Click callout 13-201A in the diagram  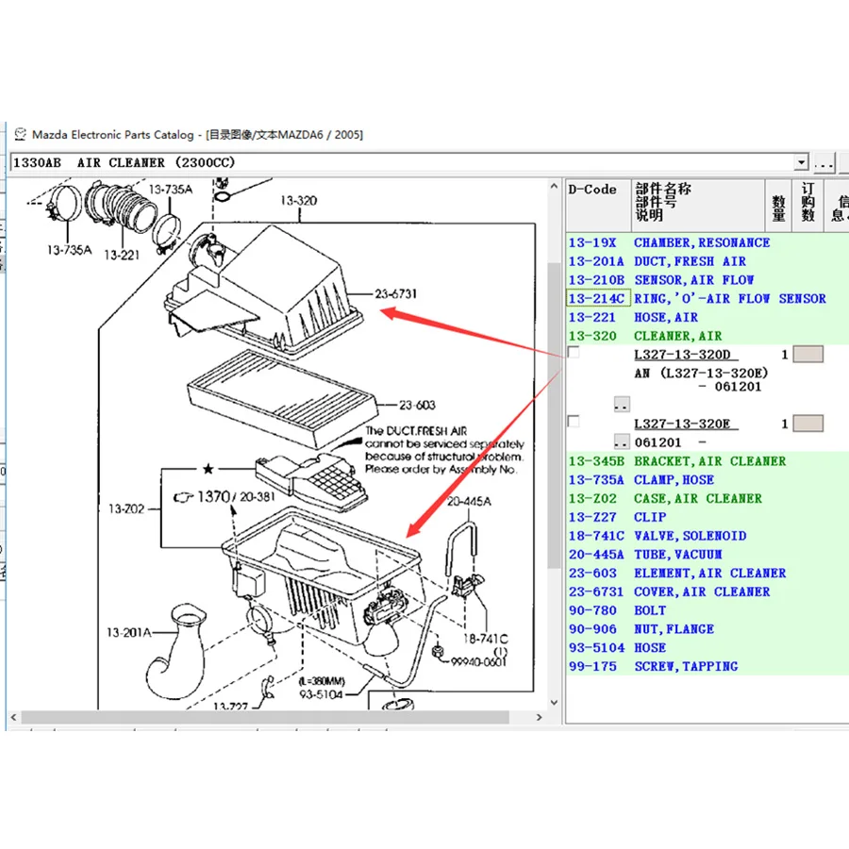128,632
